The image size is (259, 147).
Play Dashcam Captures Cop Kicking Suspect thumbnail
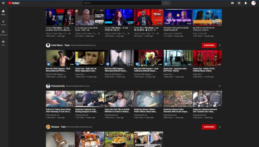tap(90, 99)
